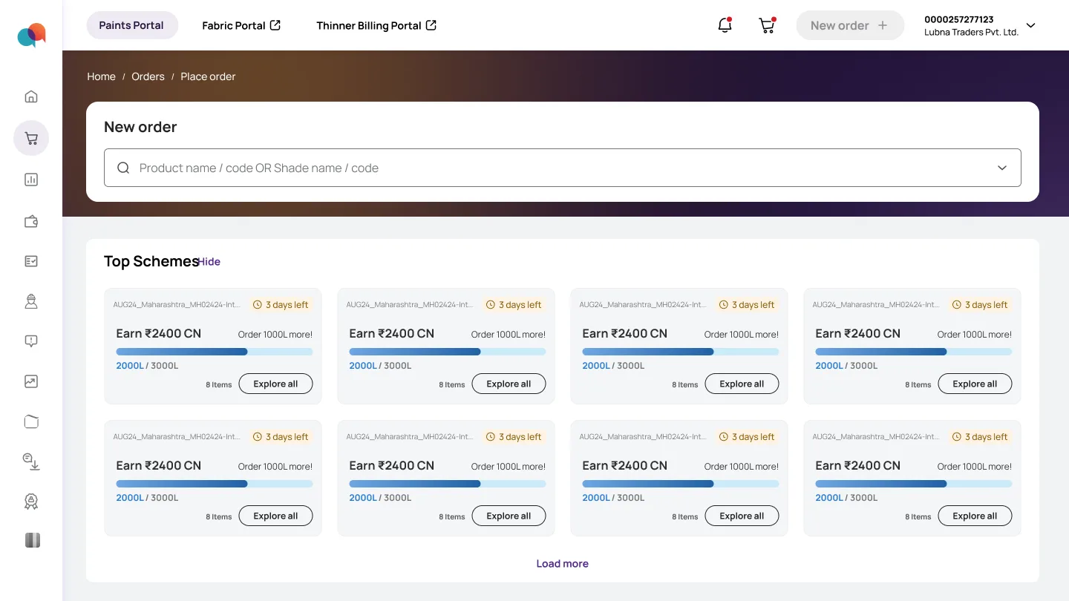1069x601 pixels.
Task: Expand the account menu chevron
Action: [x=1030, y=25]
